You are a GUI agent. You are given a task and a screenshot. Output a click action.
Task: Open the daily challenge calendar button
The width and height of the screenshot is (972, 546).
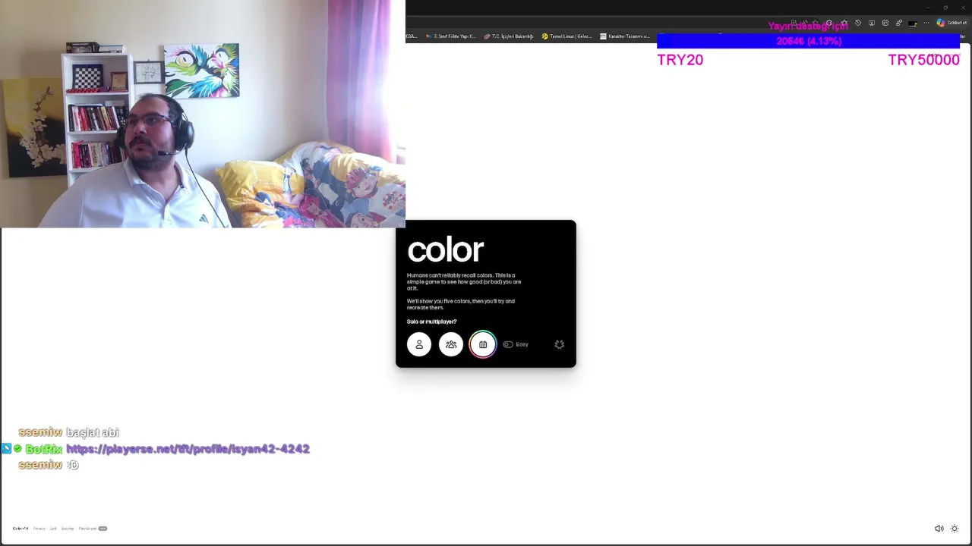pos(483,344)
